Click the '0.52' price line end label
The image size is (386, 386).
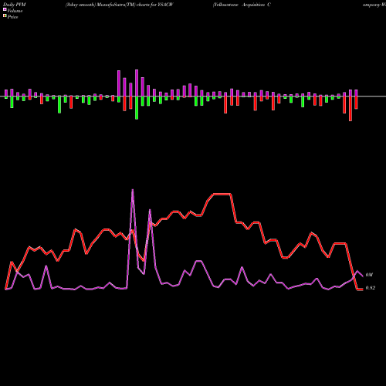coord(371,288)
